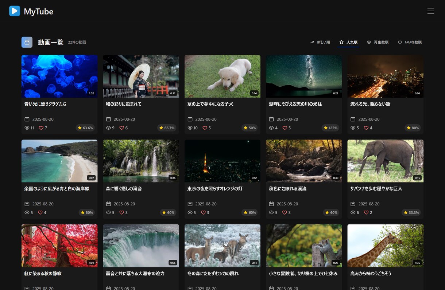Image resolution: width=445 pixels, height=290 pixels.
Task: Click calendar icon on 楽園のように広がる青と白の海岸線 card
Action: pos(27,204)
